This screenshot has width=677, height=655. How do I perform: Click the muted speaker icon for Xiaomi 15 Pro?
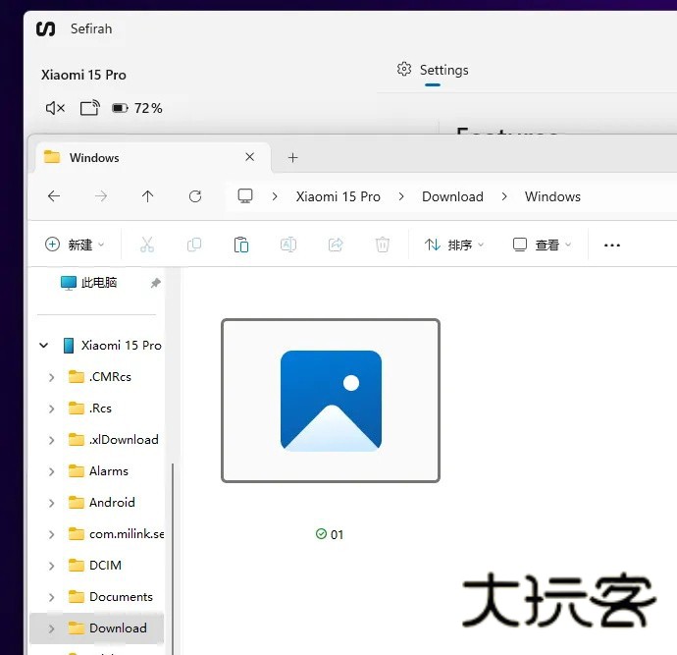coord(55,108)
